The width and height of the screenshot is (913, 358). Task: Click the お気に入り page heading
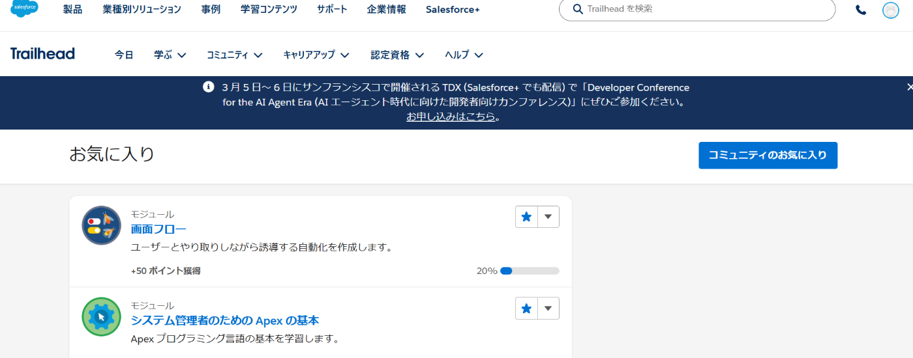112,154
